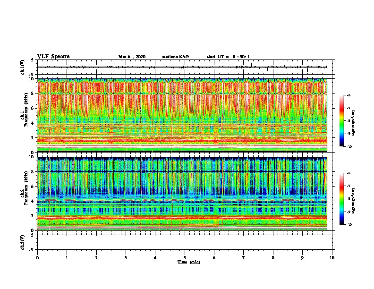
Task: Click the time axis tick label '3'
Action: click(x=126, y=258)
